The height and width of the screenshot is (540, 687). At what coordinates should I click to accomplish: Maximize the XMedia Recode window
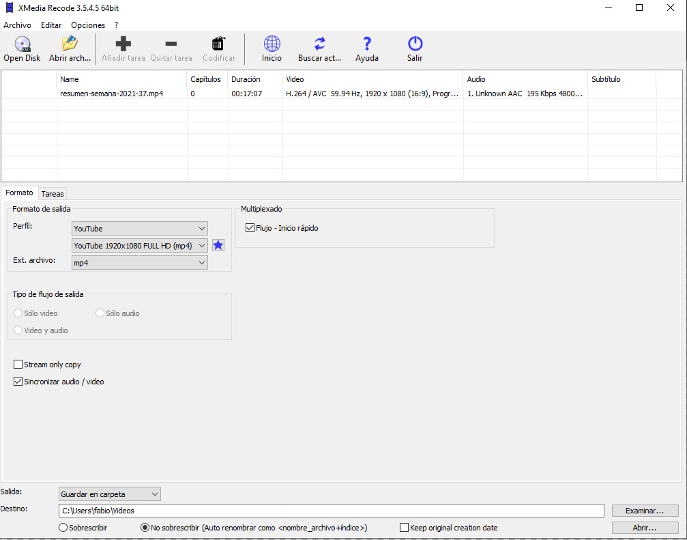[x=639, y=8]
